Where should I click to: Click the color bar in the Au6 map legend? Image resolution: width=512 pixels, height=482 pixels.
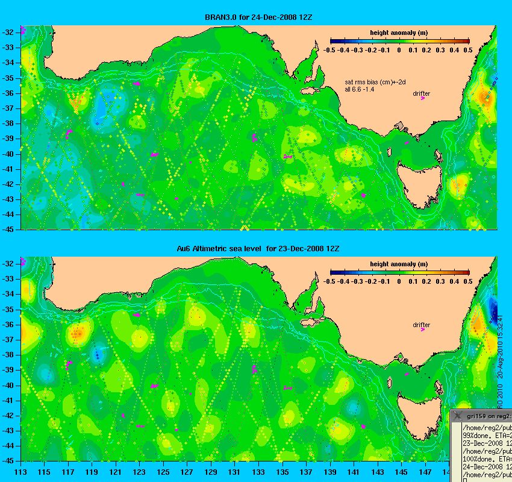[x=400, y=272]
